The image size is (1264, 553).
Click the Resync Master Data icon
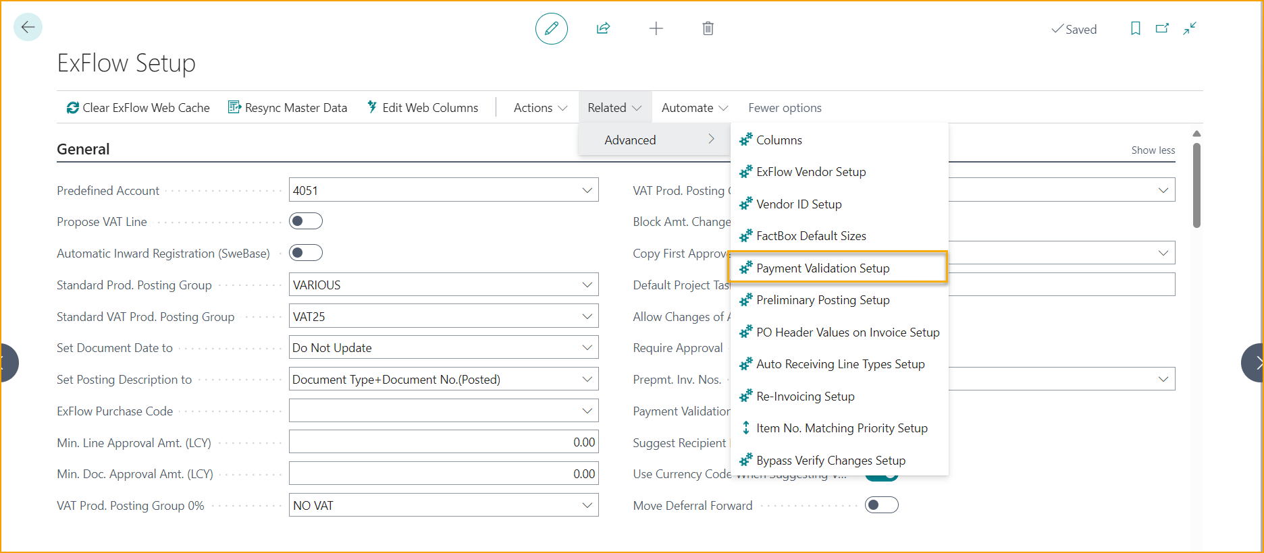click(234, 107)
